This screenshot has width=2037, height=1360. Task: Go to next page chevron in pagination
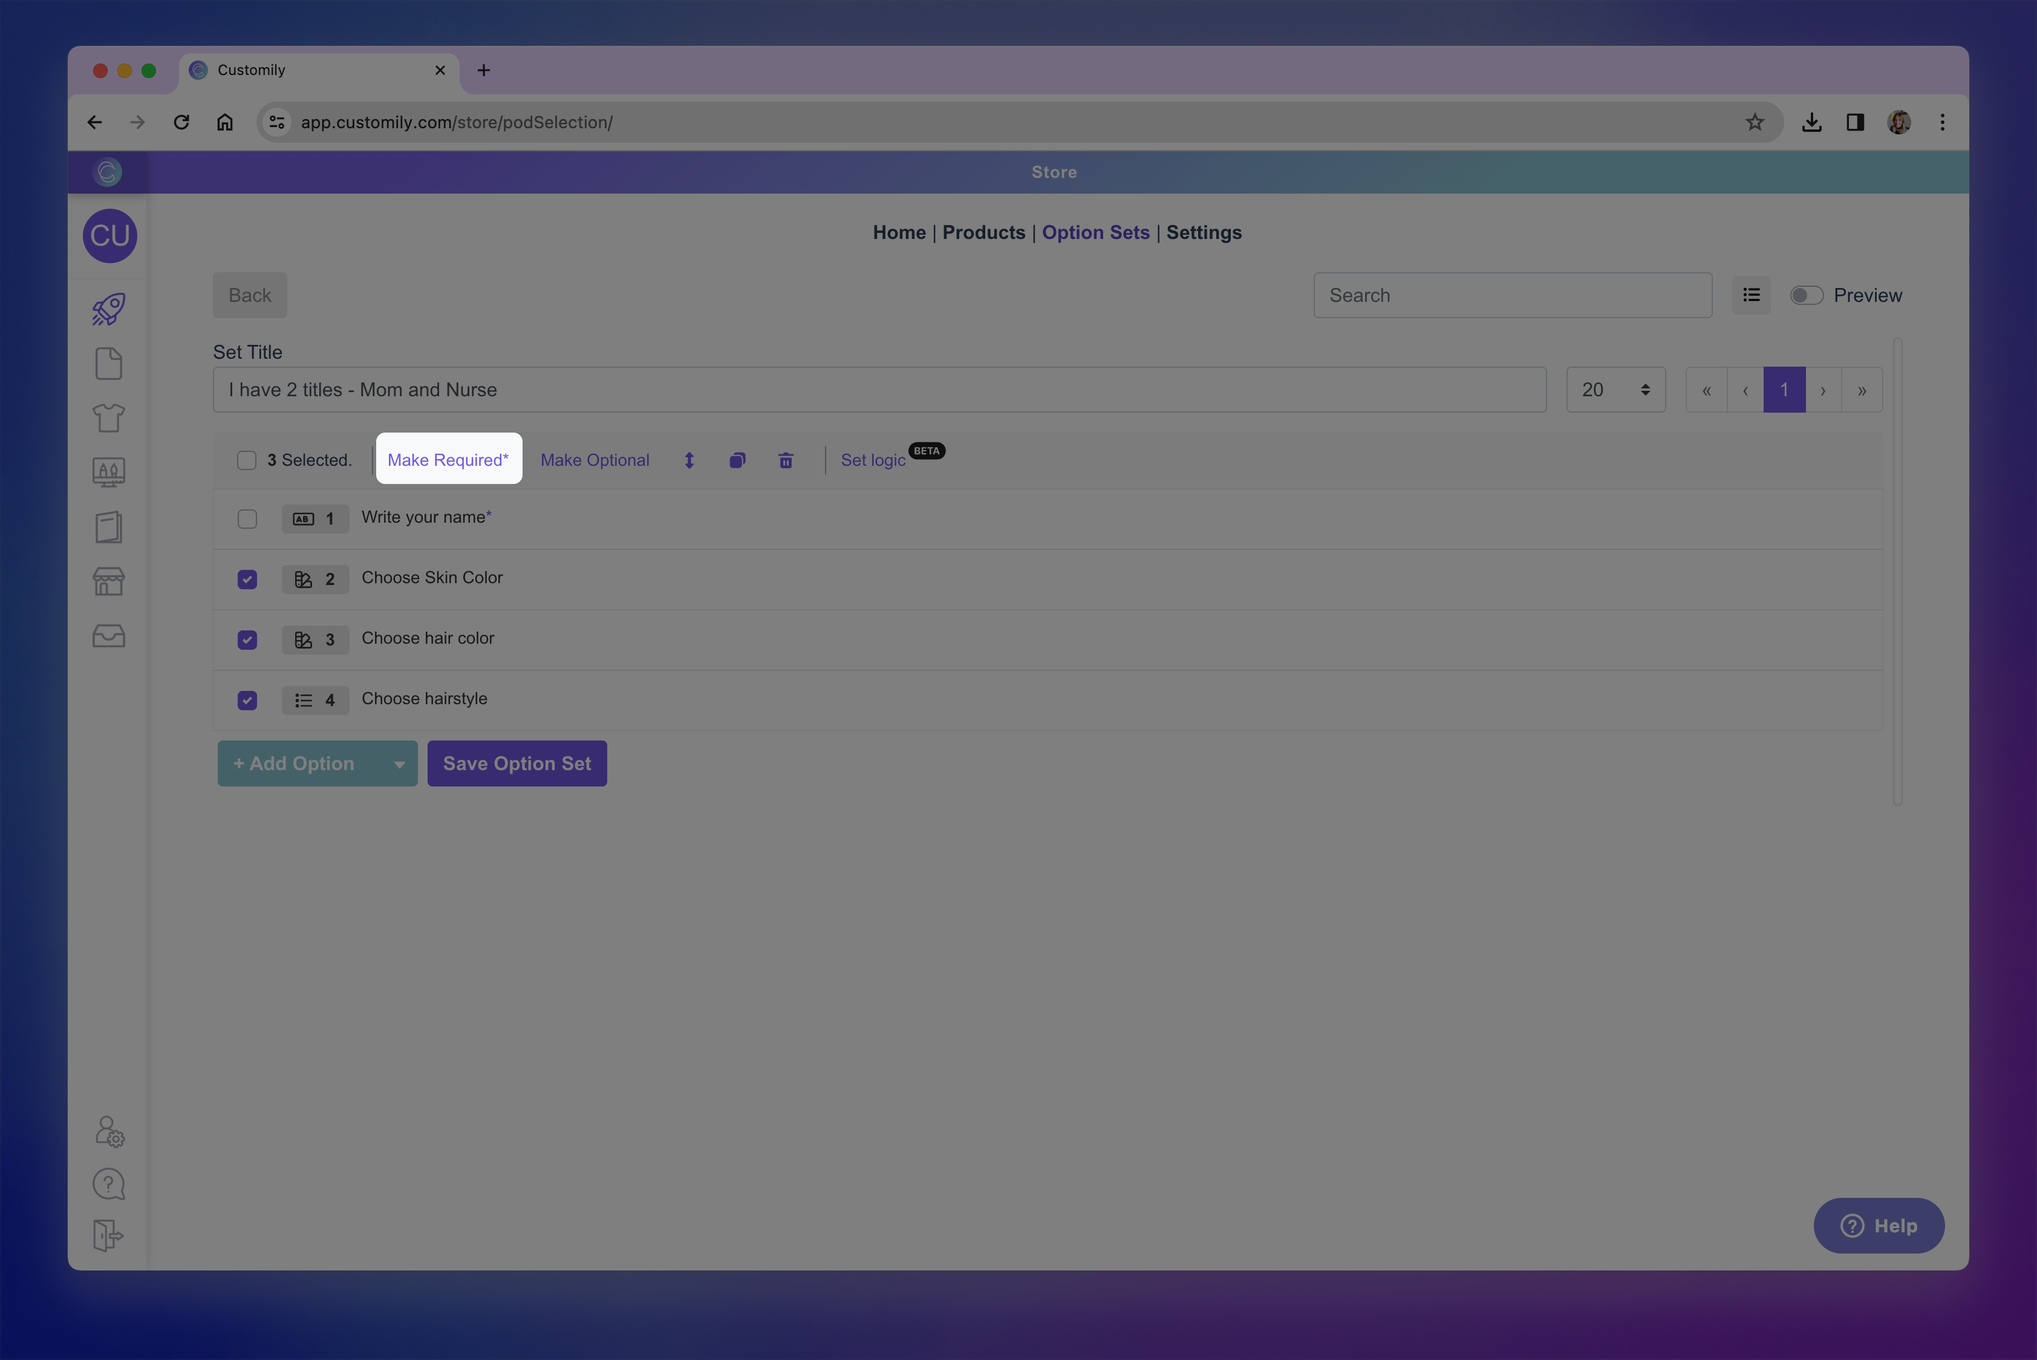tap(1823, 390)
